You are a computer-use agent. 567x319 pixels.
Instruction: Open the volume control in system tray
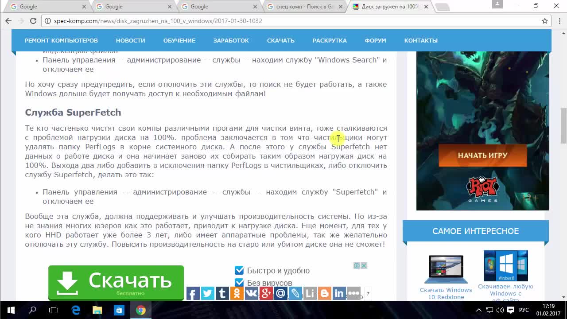[500, 310]
